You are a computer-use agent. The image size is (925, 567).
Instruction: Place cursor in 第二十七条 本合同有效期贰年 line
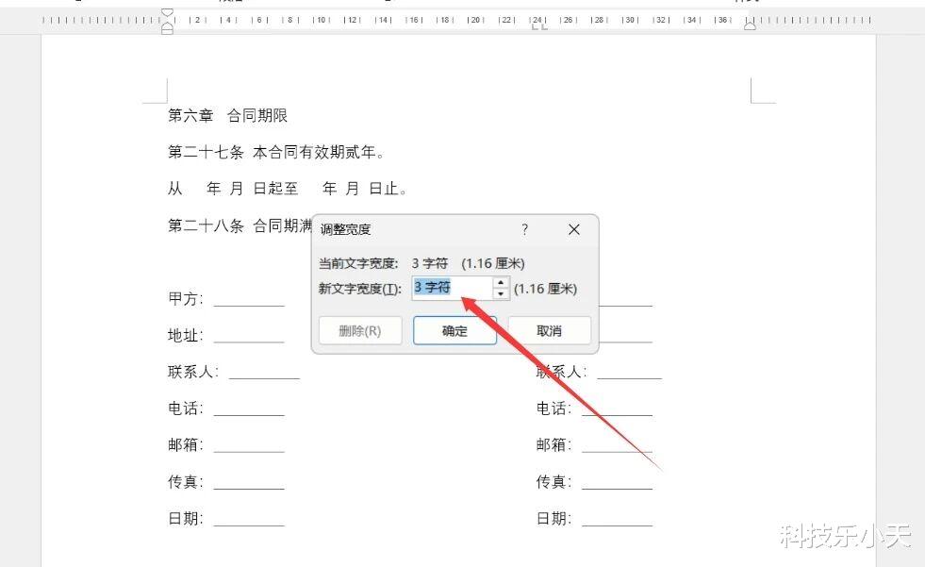point(276,152)
